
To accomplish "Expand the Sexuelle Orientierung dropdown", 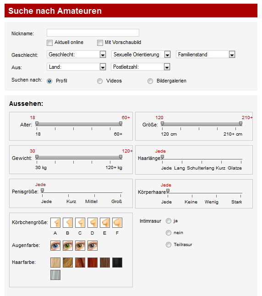I will 141,55.
